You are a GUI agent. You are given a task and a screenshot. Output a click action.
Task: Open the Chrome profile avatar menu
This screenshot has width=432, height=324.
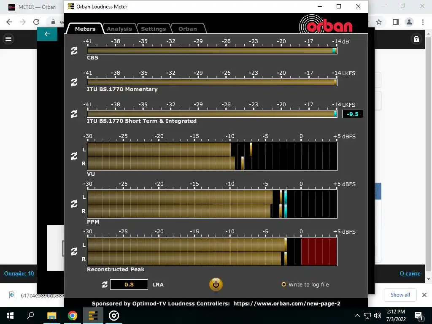point(409,22)
